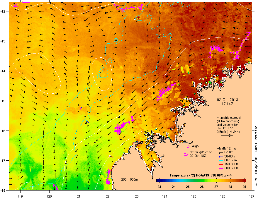Click the latitude axis label -16
The width and height of the screenshot is (258, 199).
(3, 131)
